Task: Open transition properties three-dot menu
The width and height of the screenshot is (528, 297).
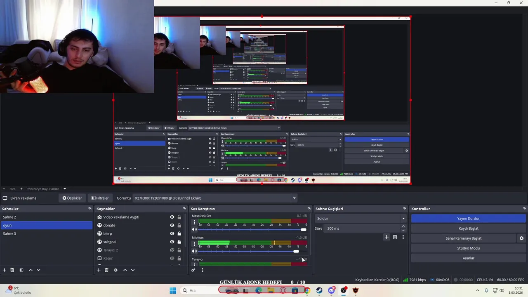Action: (x=403, y=237)
